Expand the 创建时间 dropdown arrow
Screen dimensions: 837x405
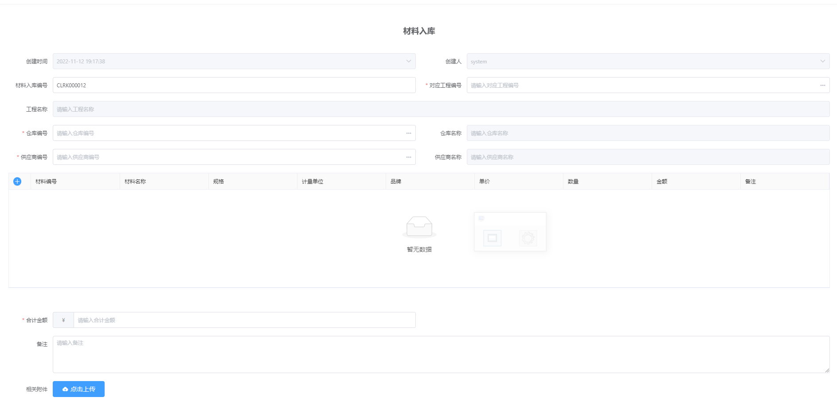pos(408,61)
